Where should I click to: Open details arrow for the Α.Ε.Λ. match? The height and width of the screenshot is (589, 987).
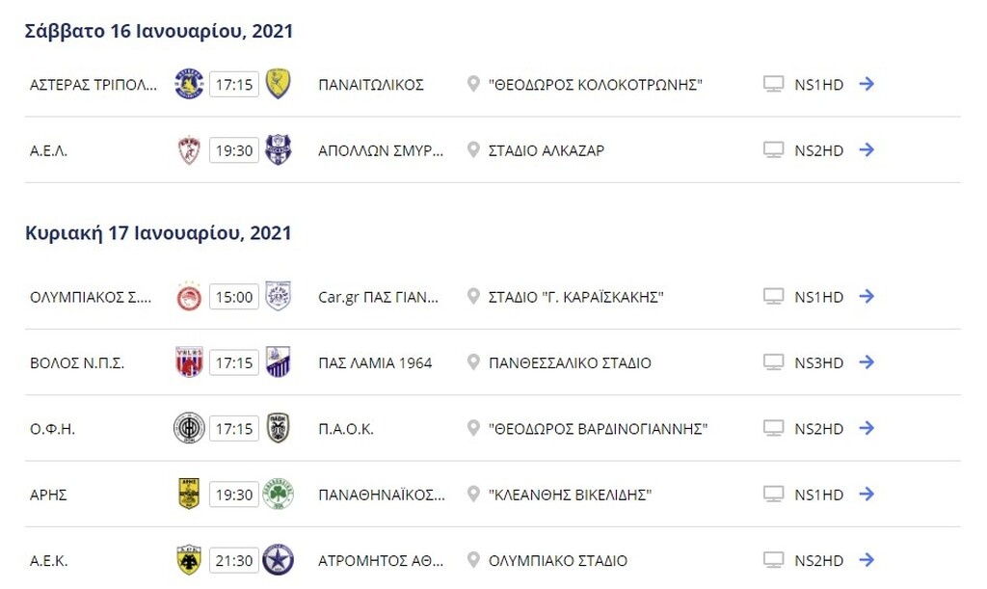tap(867, 149)
